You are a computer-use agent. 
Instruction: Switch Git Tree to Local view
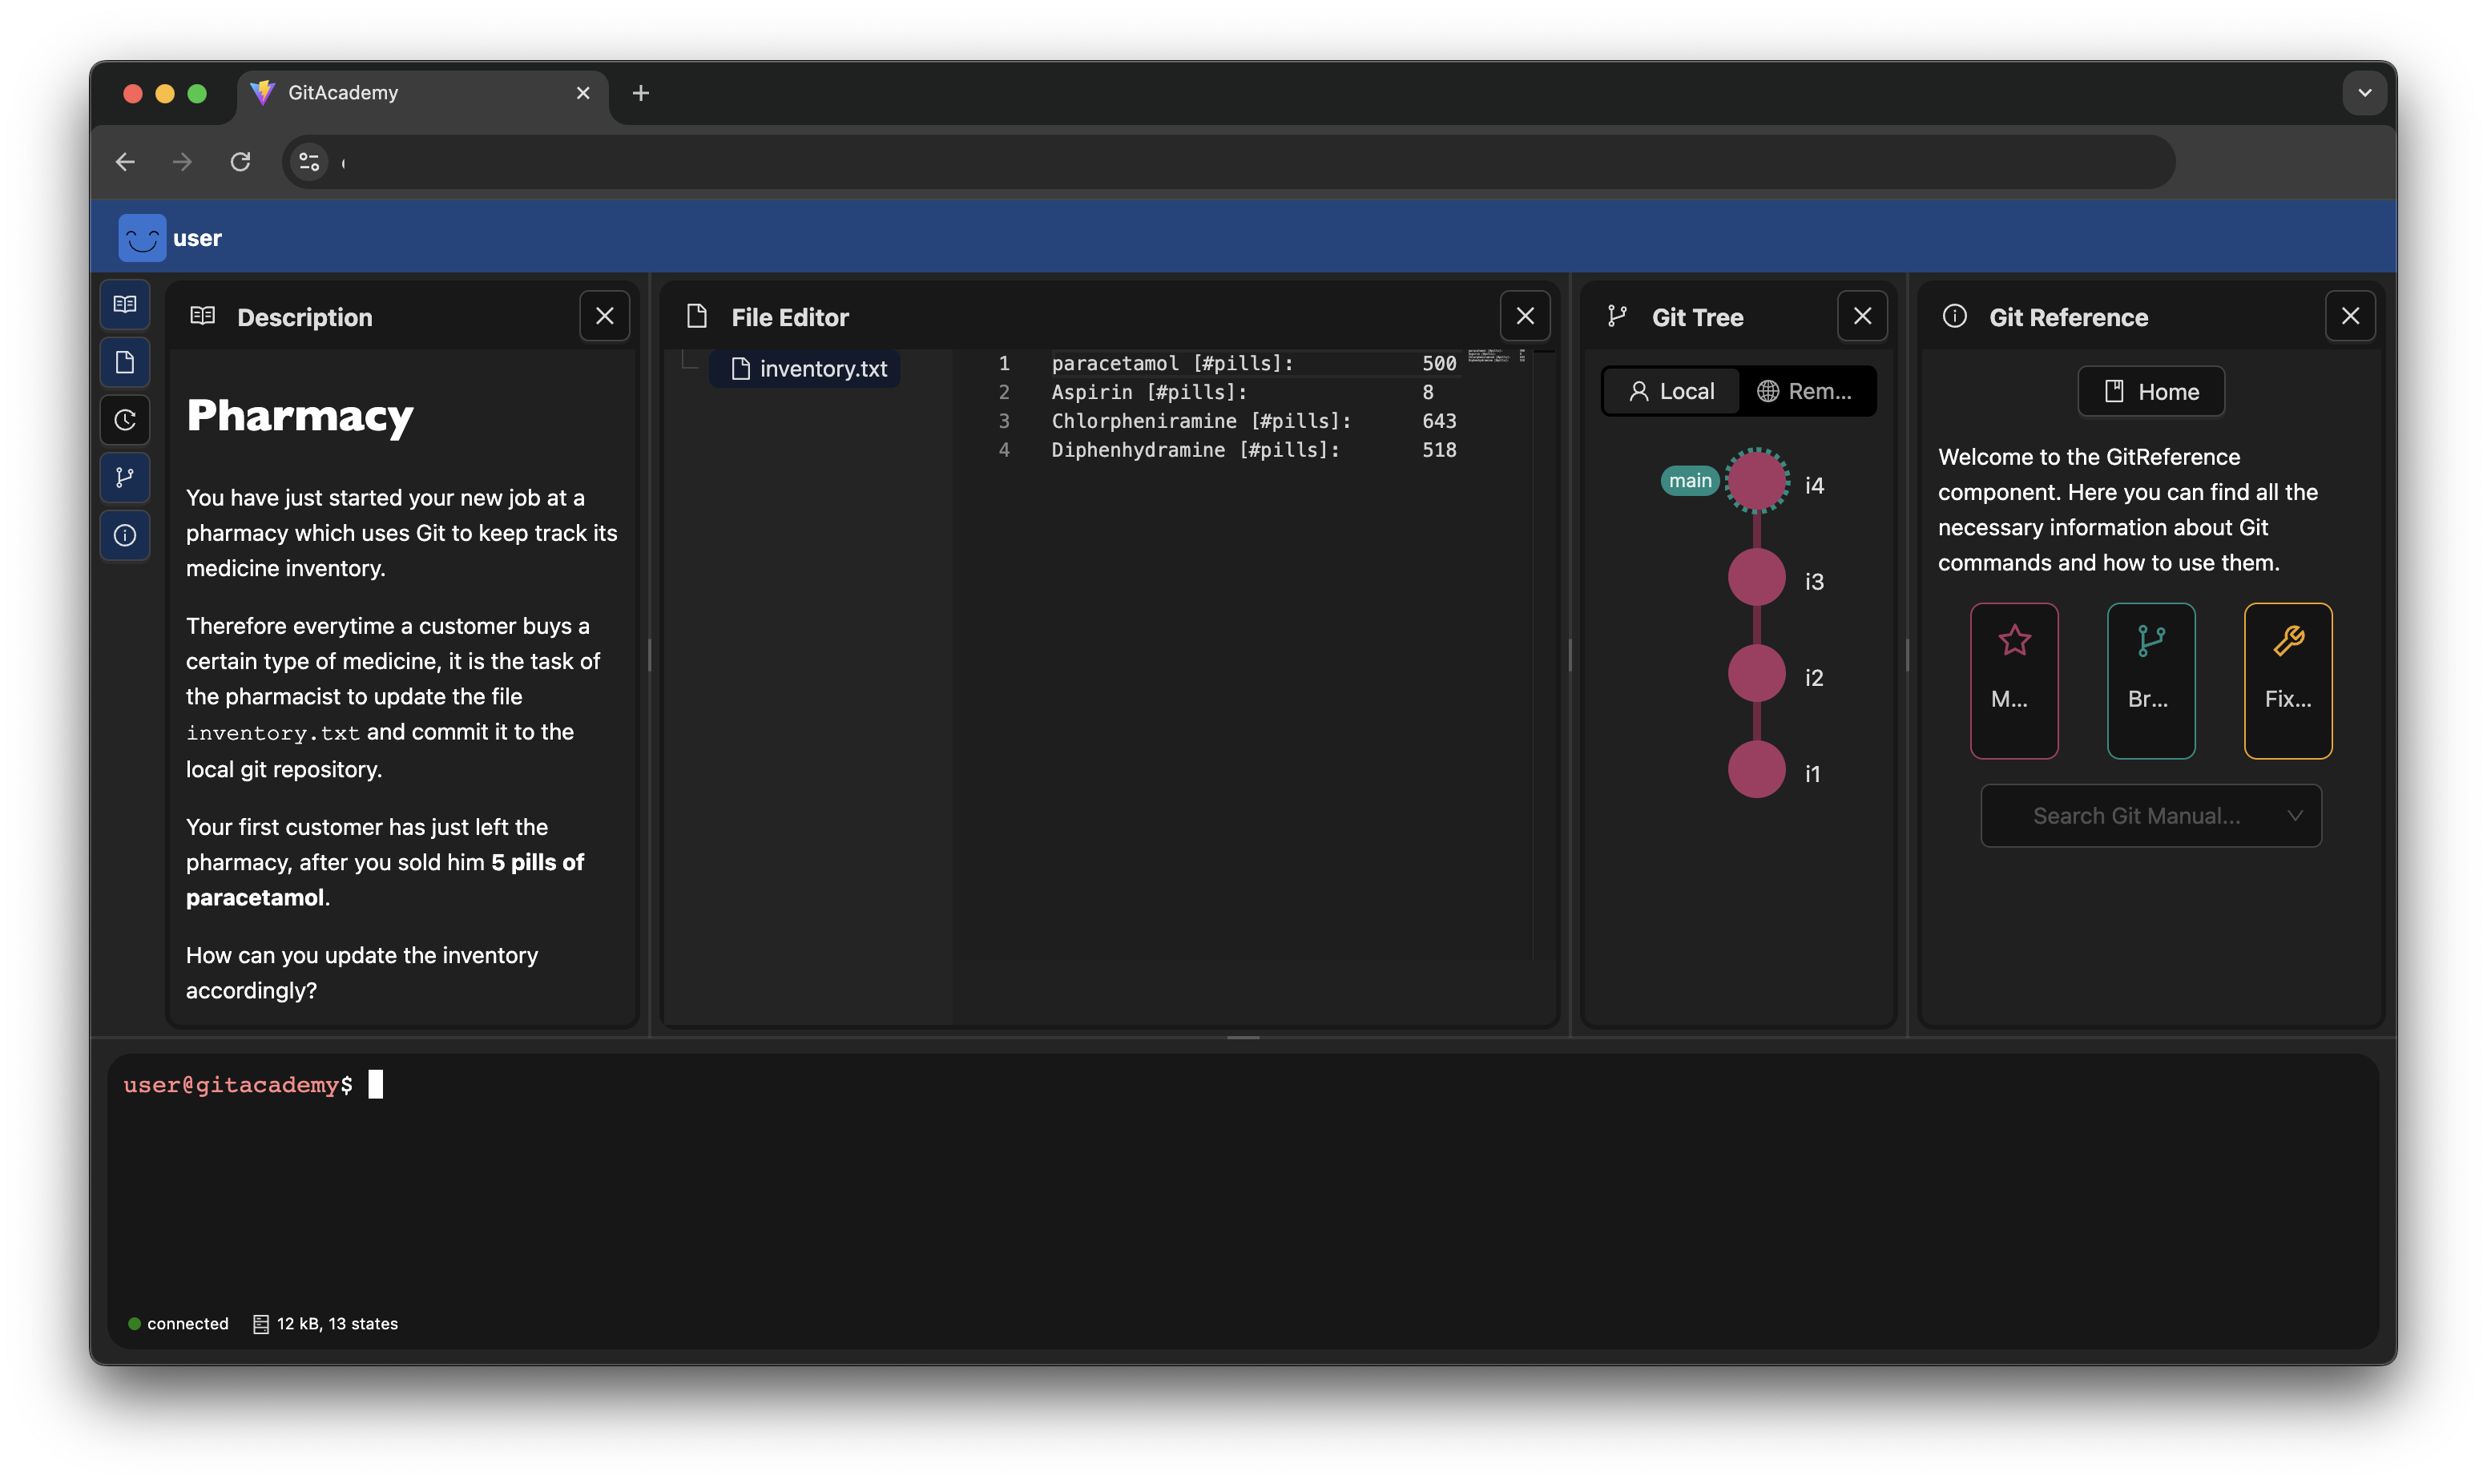(x=1671, y=391)
